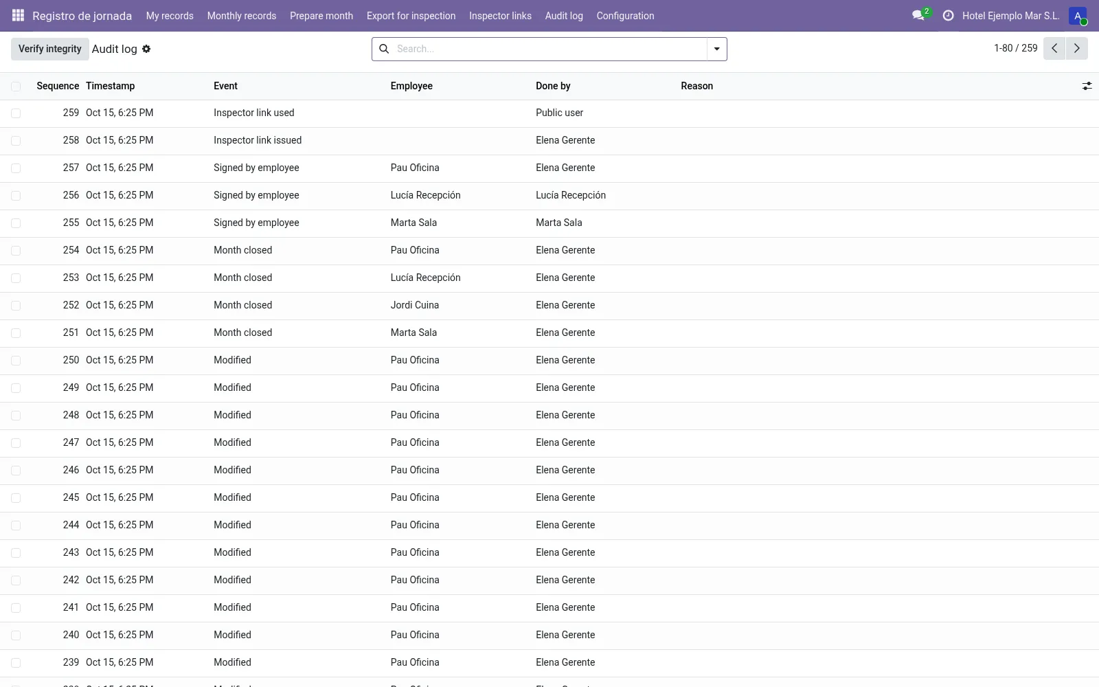Screen dimensions: 1099x687
Task: Open the My records menu
Action: pyautogui.click(x=170, y=16)
